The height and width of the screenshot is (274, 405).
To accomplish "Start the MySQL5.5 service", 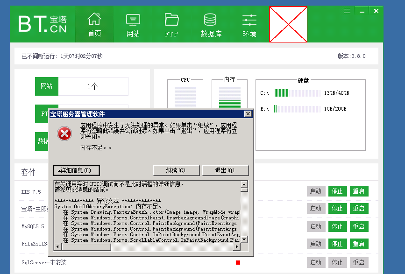I will click(316, 226).
